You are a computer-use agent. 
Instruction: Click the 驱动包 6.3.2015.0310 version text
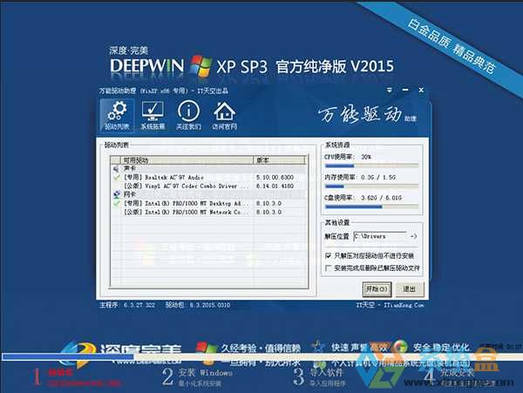tap(198, 305)
